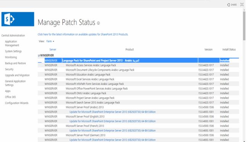This screenshot has height=142, width=248.
Task: Open the Security section
Action: coord(9,69)
